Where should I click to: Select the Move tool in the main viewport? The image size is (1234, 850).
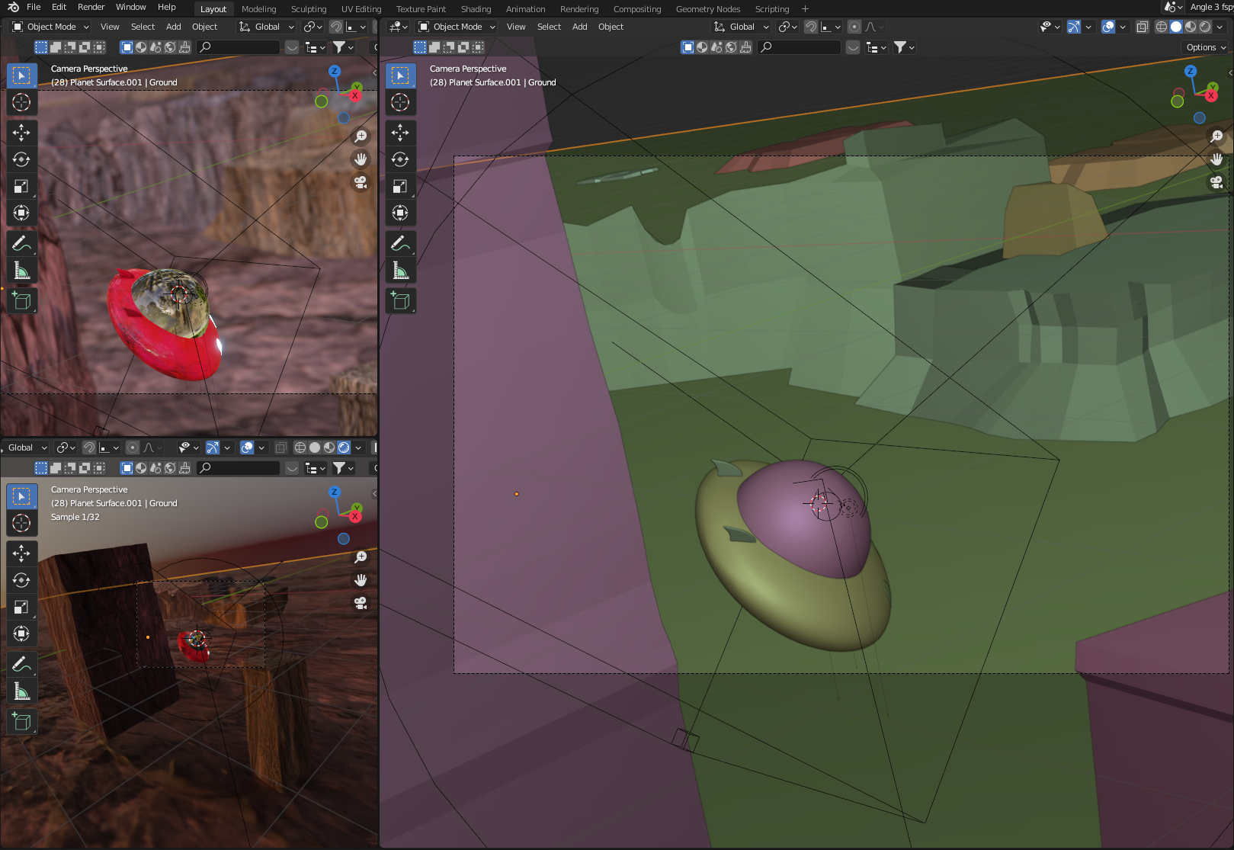pos(400,133)
